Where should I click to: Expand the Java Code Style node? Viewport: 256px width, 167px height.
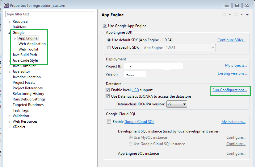[9, 61]
